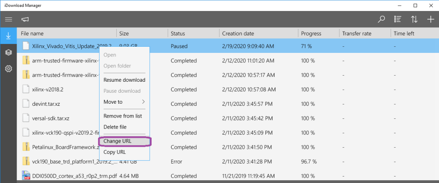Click date 2/11/2020 3:45:09 PM

coord(247,133)
